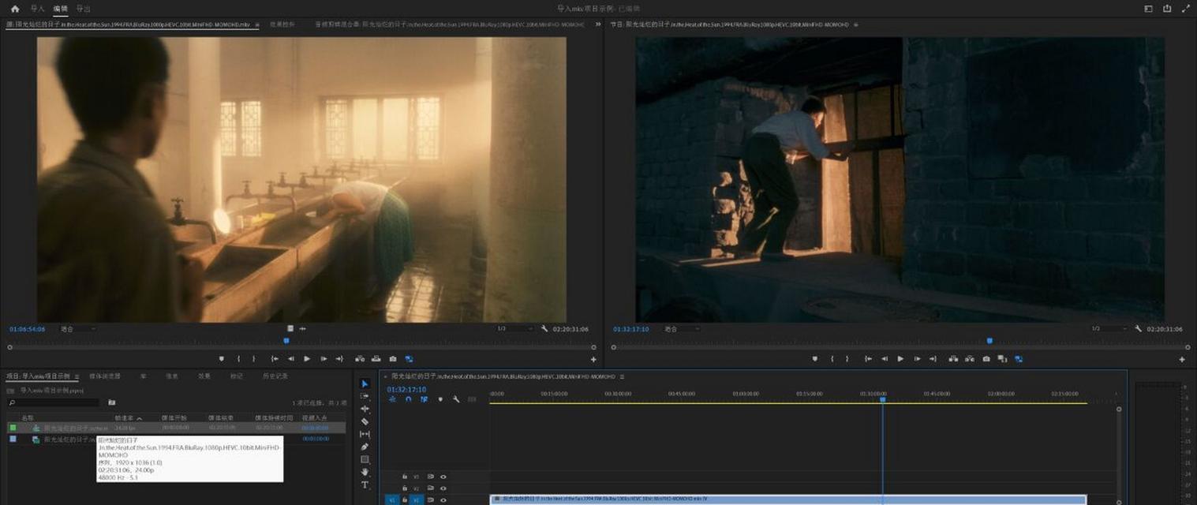This screenshot has width=1197, height=505.
Task: Open the 音频剪辑混合器 audio clip mixer tab
Action: (450, 24)
